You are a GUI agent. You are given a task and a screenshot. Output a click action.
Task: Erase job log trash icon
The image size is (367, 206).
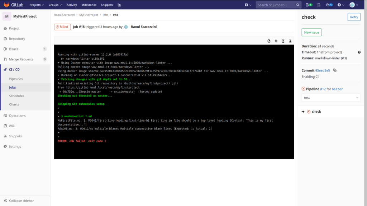pos(276,41)
